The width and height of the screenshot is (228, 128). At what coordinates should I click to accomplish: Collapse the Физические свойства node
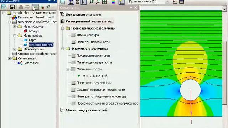click(9, 22)
